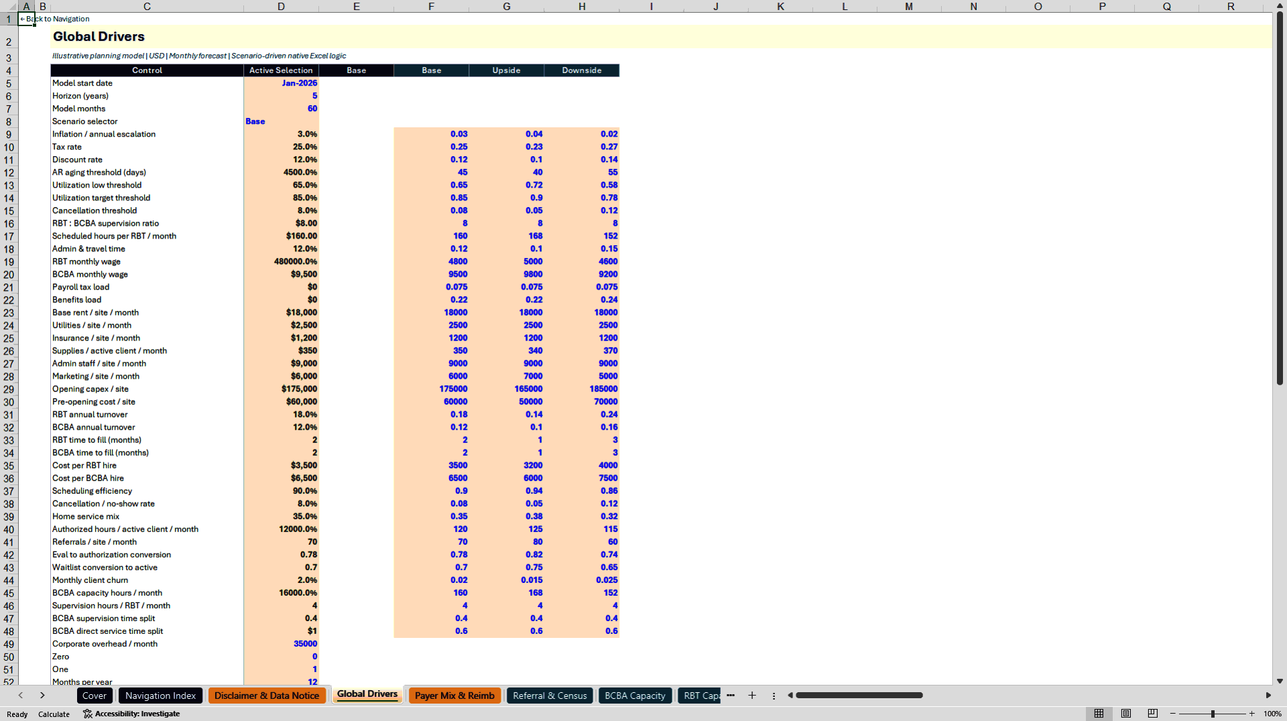1287x721 pixels.
Task: Select the illustrative planning model subtitle
Action: (199, 56)
